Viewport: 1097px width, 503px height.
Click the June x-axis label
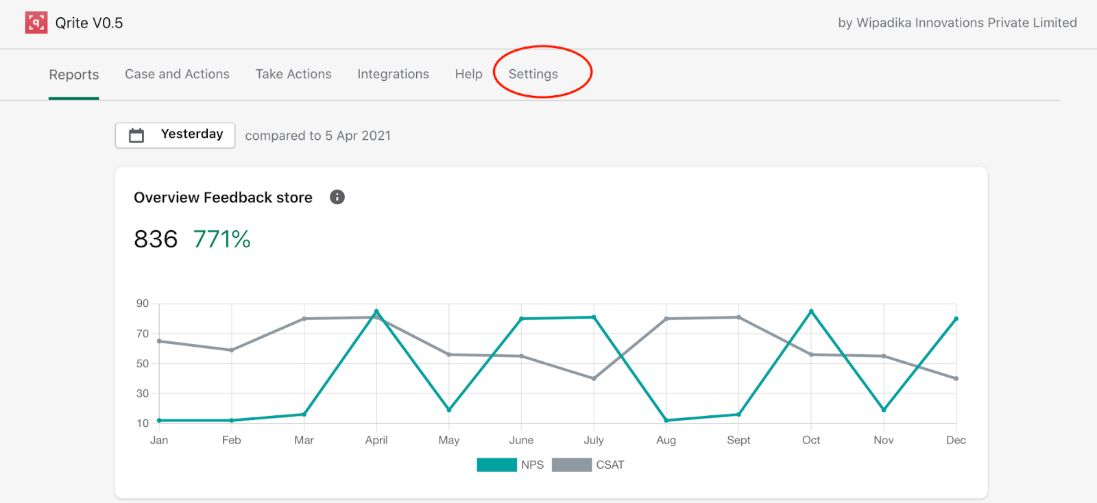[521, 440]
